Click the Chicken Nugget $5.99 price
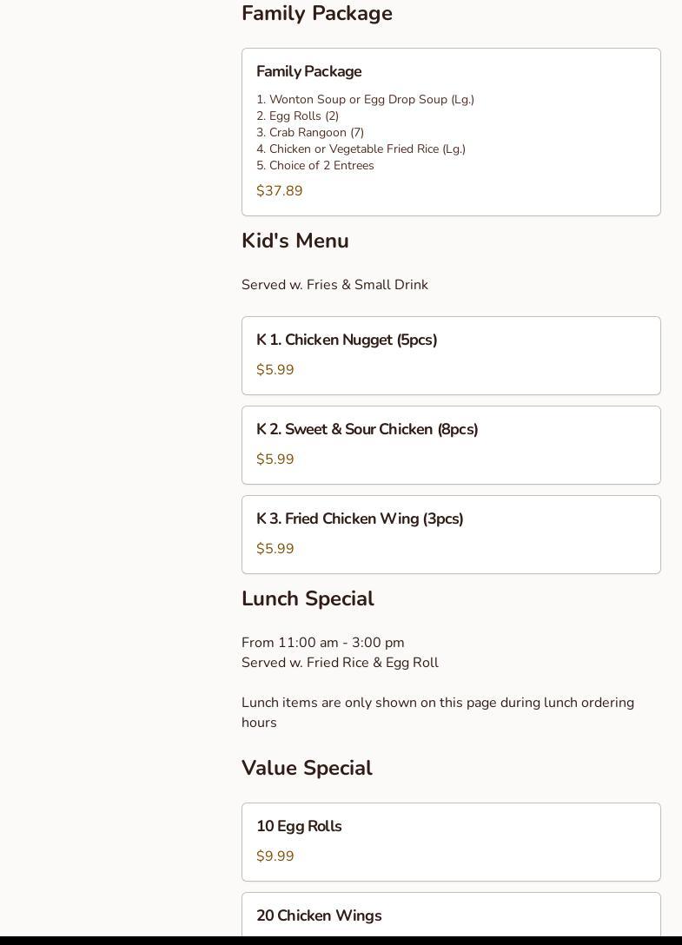Viewport: 682px width, 945px height. (275, 370)
